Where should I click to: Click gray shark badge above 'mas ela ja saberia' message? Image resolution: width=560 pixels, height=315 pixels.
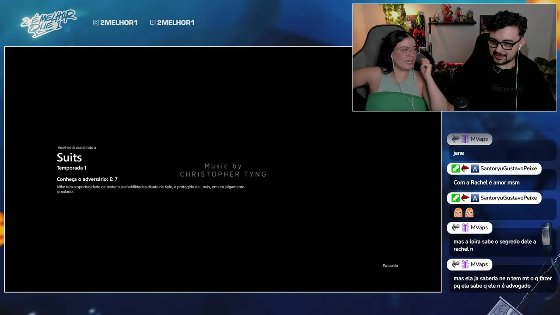tap(455, 264)
